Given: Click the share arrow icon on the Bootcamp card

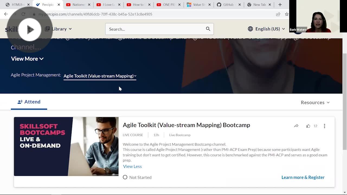Looking at the screenshot, I should coord(296,126).
